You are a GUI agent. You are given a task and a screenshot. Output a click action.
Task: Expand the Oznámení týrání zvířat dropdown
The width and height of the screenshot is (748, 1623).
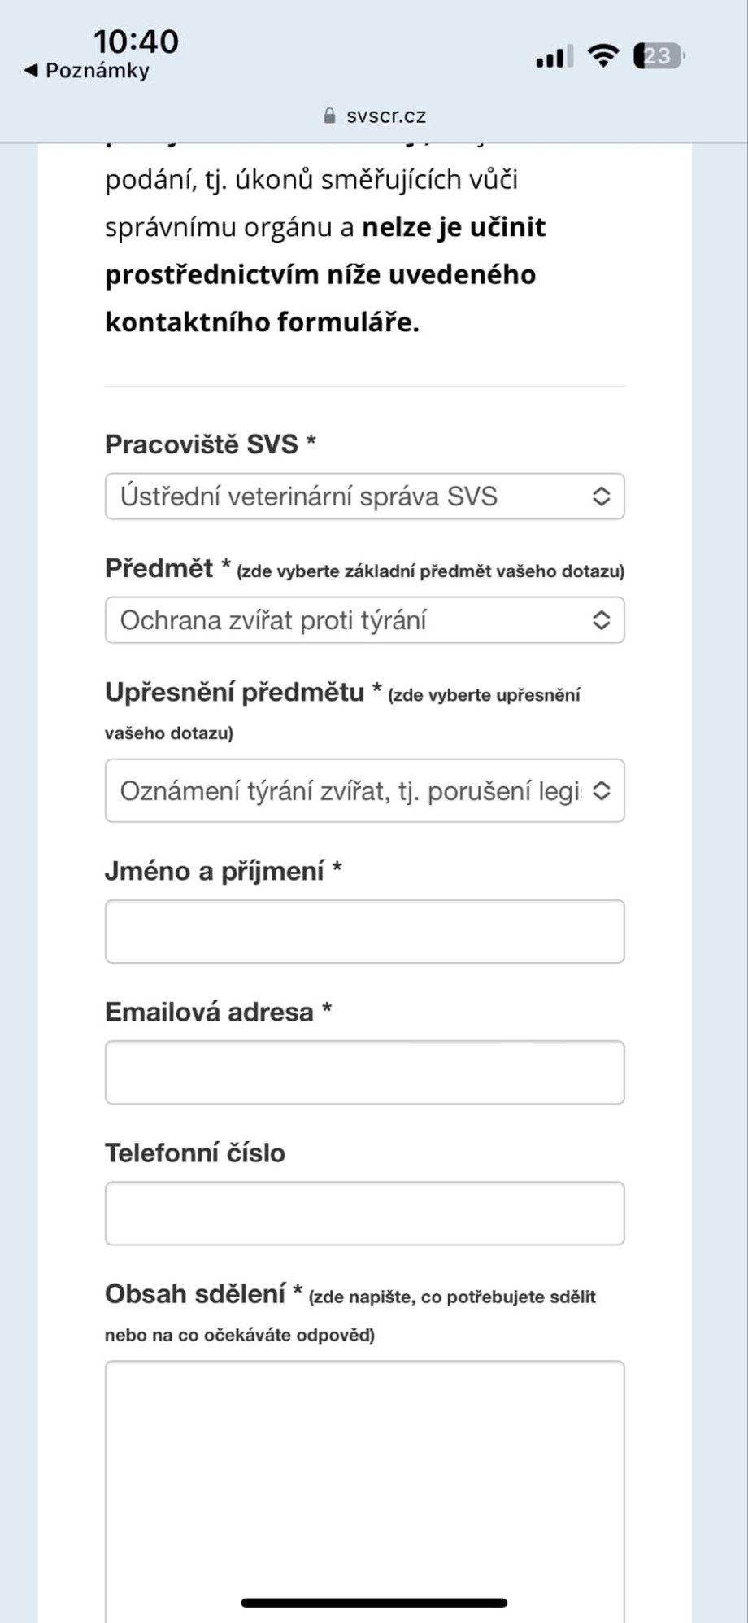(350, 790)
